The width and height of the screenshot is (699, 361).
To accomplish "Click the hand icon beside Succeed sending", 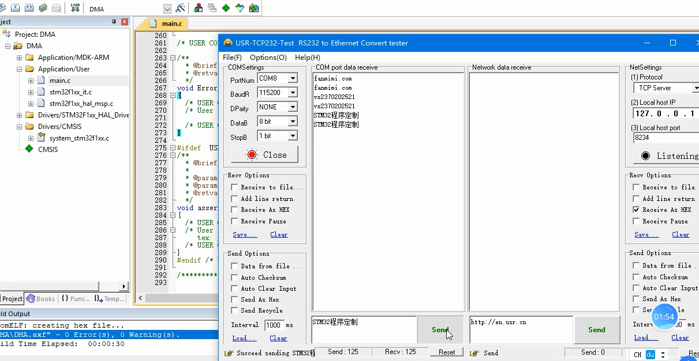I will point(229,353).
